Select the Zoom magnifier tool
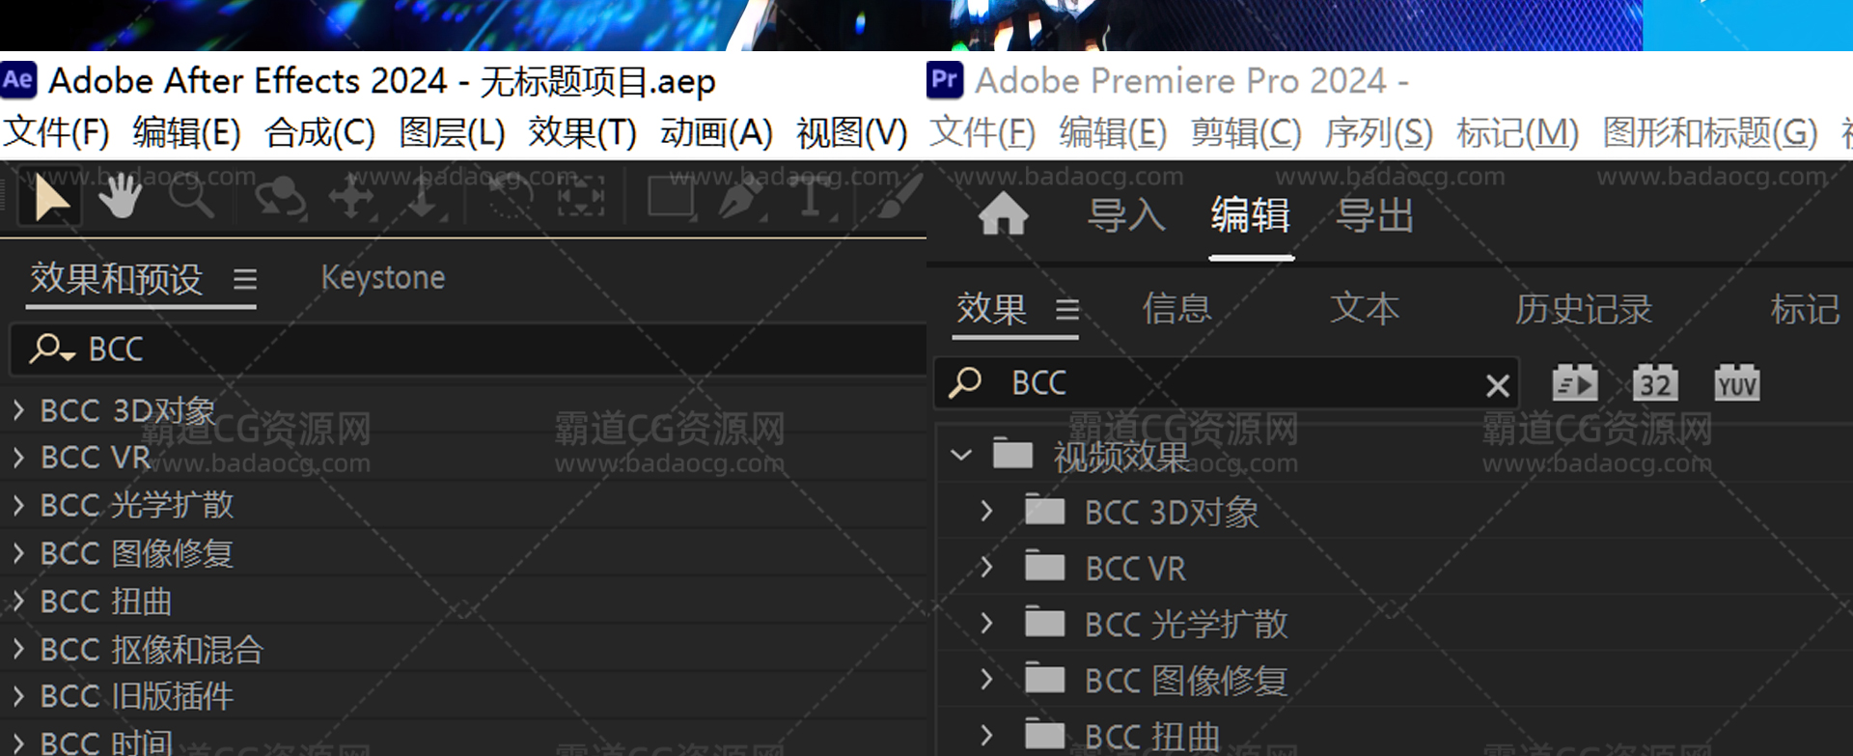 pos(191,199)
